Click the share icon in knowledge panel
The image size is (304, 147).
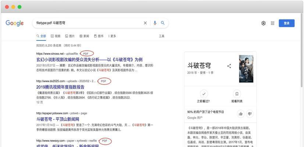229,66
